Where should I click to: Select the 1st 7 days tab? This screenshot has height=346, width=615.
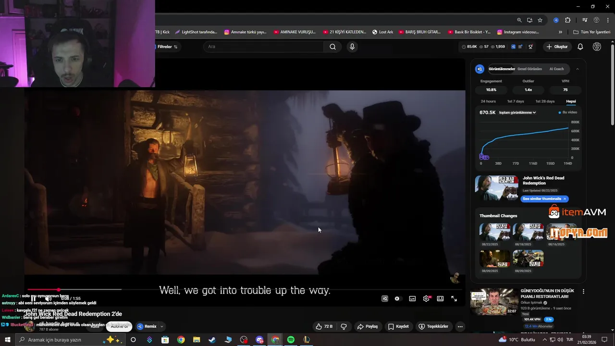[x=516, y=101]
